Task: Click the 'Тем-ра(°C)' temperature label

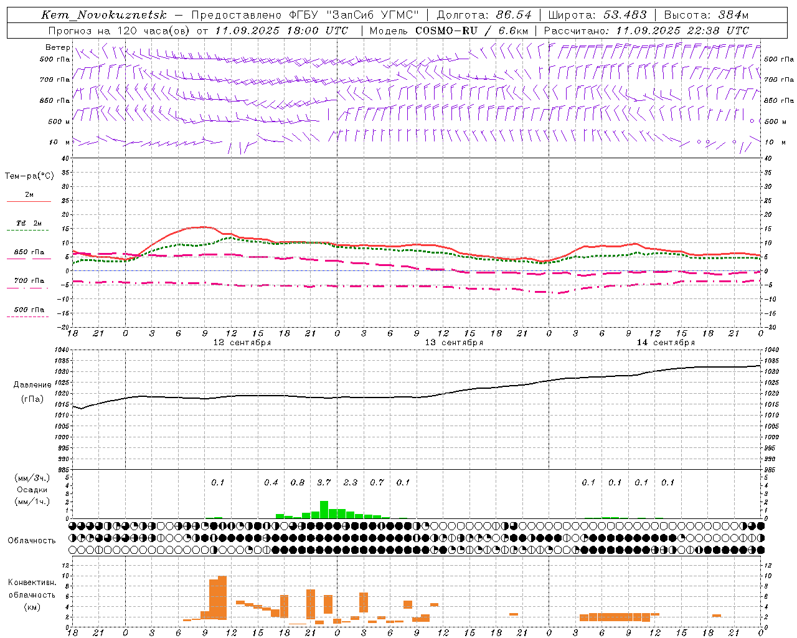Action: point(29,176)
